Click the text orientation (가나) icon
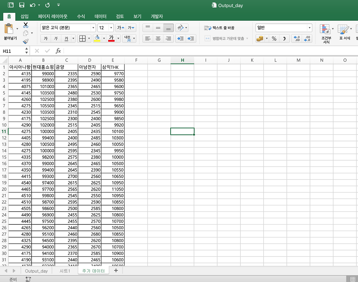The width and height of the screenshot is (358, 282). [x=180, y=28]
